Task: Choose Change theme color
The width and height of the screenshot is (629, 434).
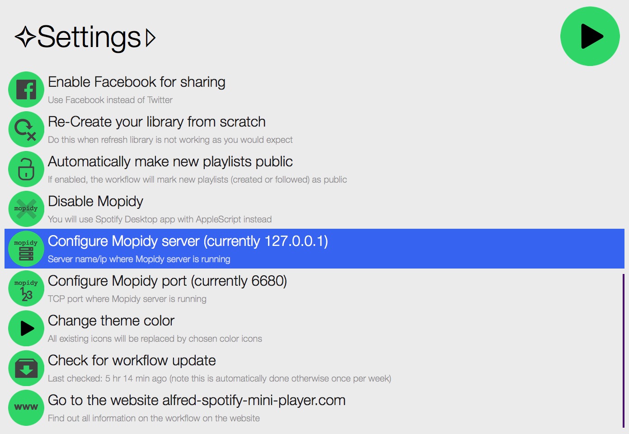Action: 314,328
